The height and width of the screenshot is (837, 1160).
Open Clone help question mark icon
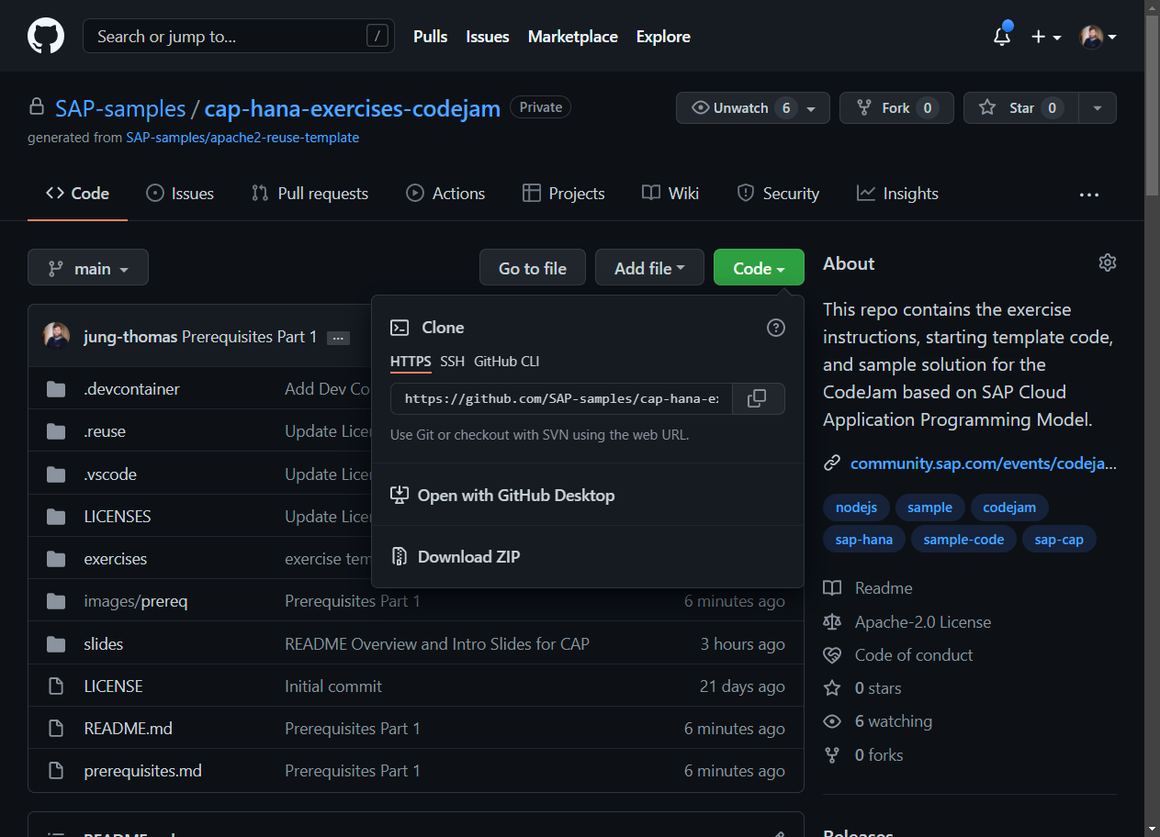click(x=776, y=328)
